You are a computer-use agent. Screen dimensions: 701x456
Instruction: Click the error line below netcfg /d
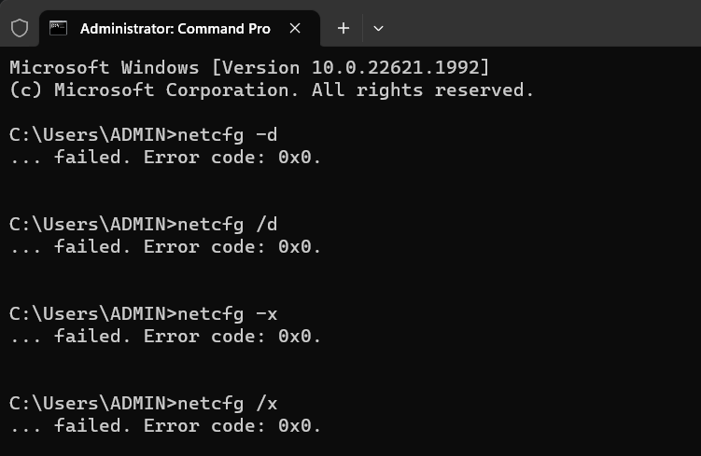pyautogui.click(x=165, y=246)
